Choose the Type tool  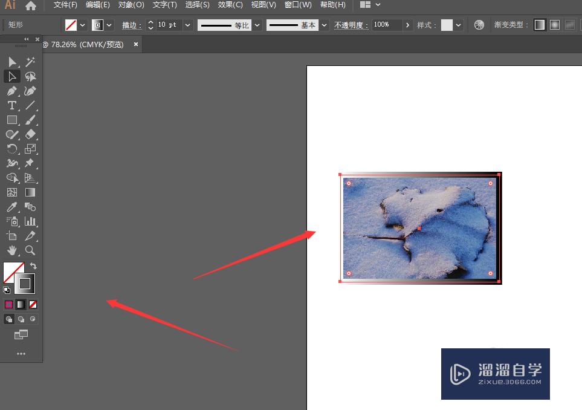point(11,105)
